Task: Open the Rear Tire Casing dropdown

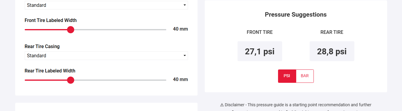Action: point(106,56)
